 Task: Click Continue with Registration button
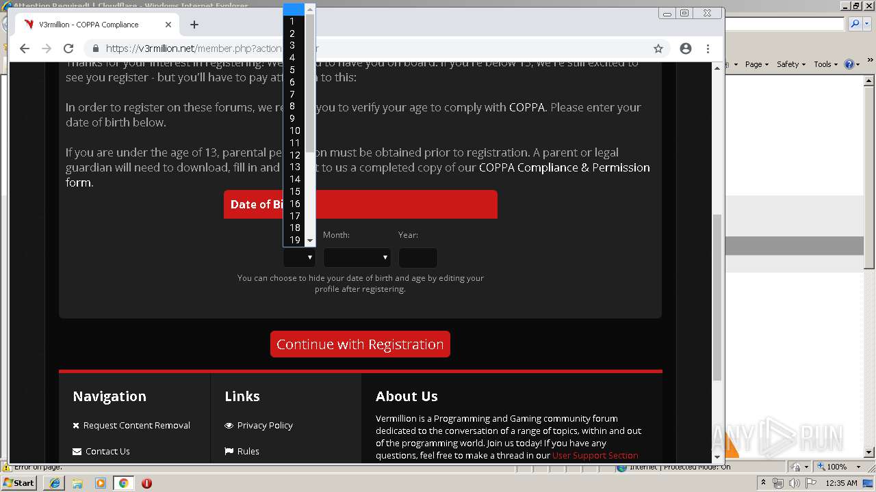click(x=360, y=344)
